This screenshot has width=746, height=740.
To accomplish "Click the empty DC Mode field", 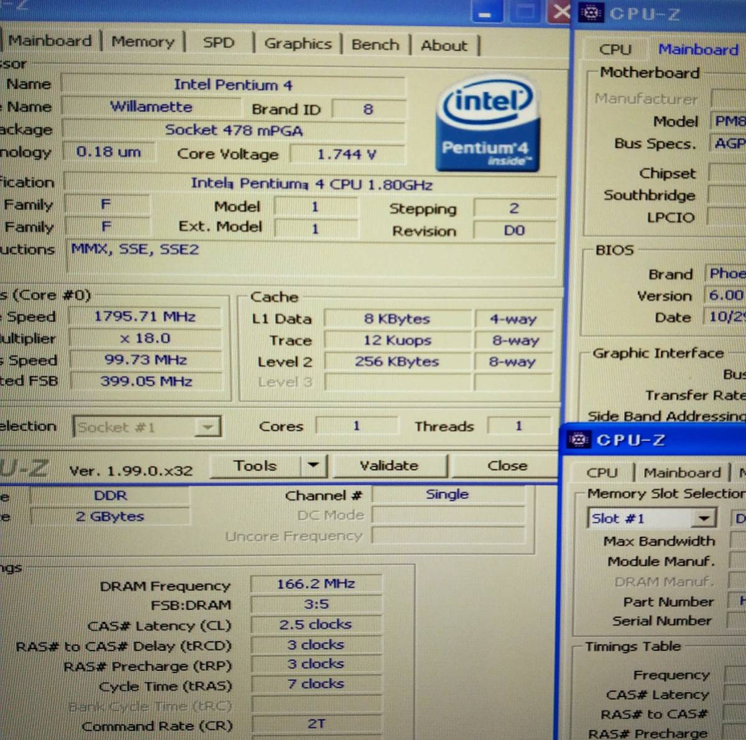I will pos(448,515).
